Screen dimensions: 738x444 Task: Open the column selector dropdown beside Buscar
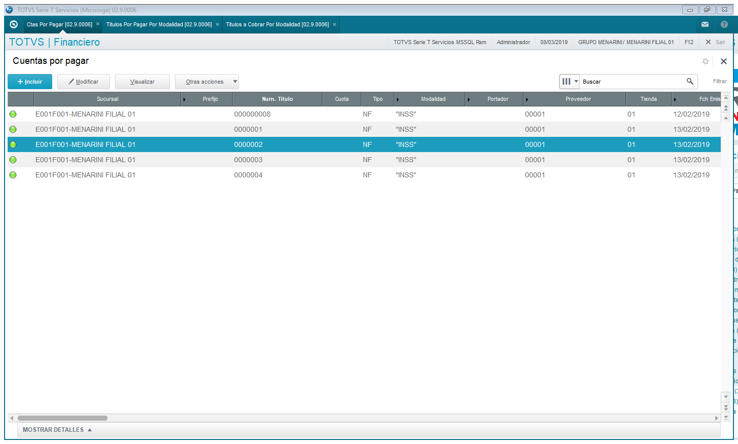pyautogui.click(x=570, y=82)
